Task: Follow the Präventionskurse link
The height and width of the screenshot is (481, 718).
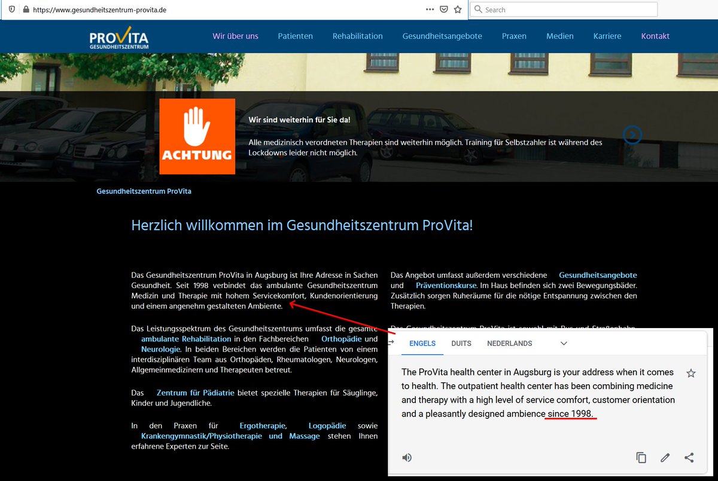Action: [446, 286]
